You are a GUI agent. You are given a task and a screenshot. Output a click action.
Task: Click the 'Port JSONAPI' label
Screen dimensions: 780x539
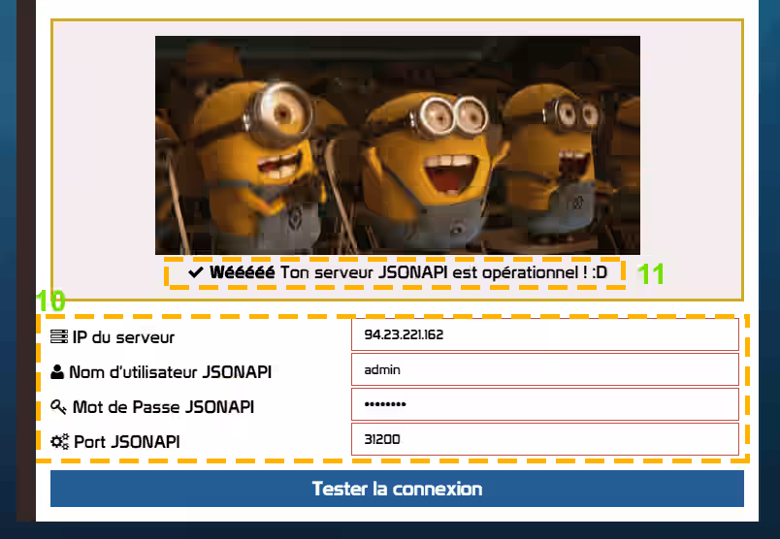pos(127,441)
